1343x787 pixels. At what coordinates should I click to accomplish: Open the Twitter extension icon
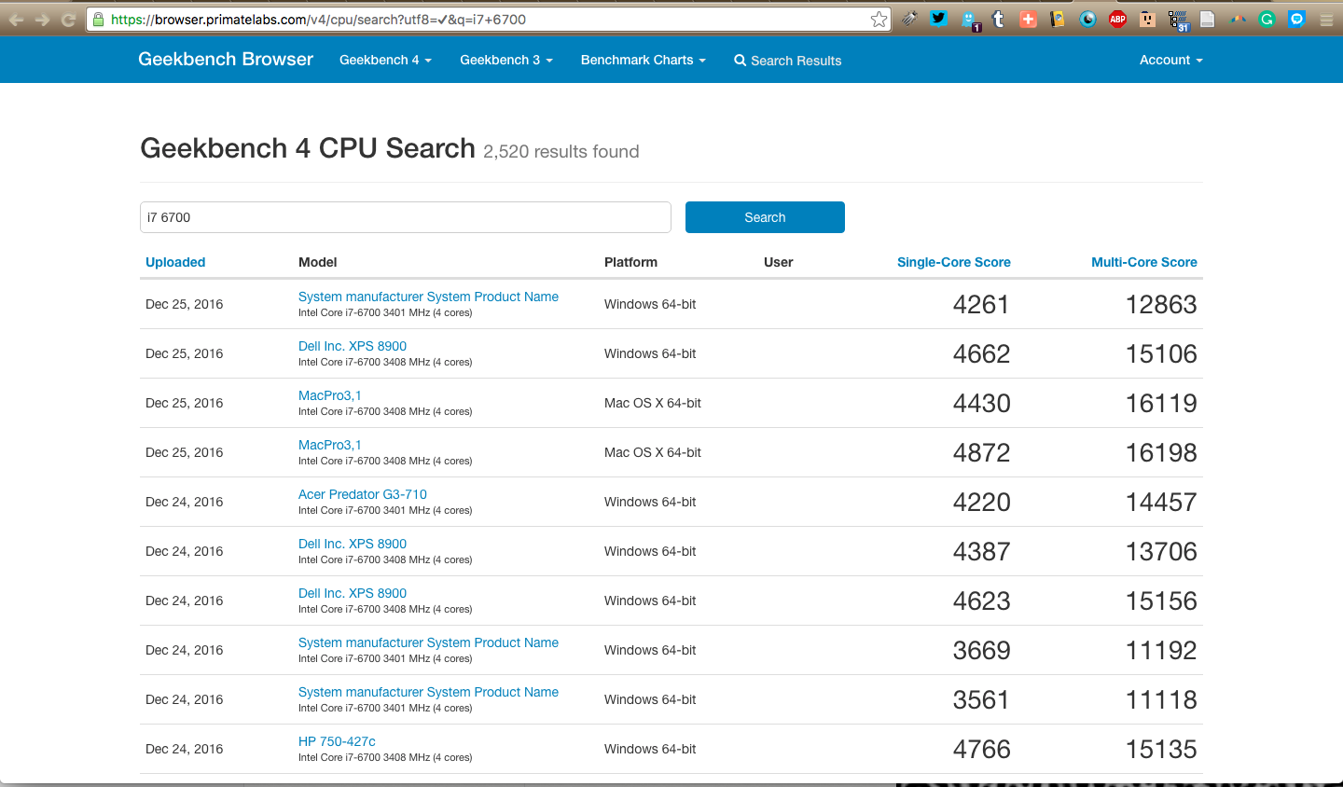tap(939, 19)
